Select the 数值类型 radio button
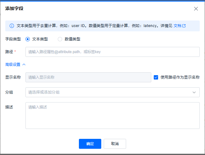Image resolution: width=205 pixels, height=155 pixels. pos(60,39)
